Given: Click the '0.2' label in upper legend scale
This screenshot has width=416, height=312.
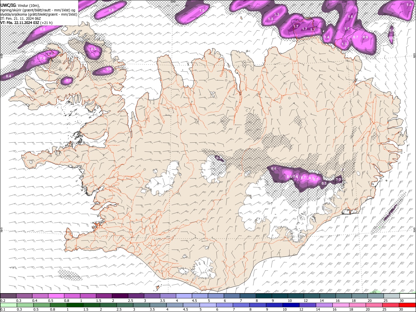Looking at the screenshot, I should (3, 301).
